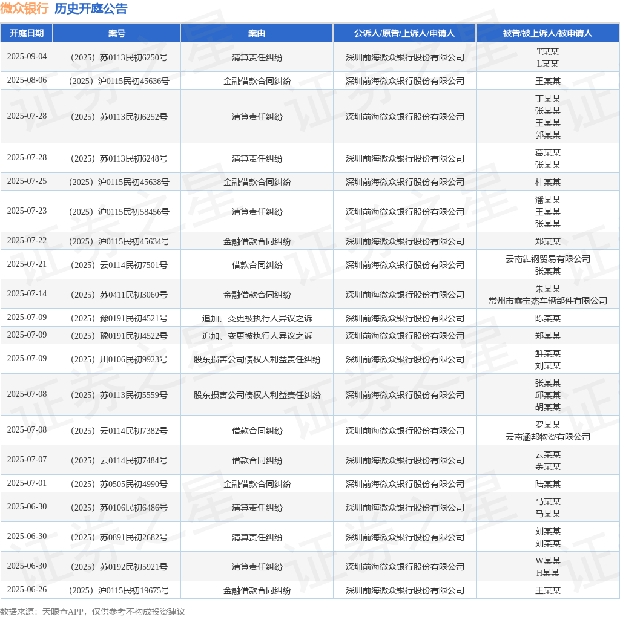The image size is (620, 617).
Task: Click 股东损害公司债权人利益责任纠纷 in the 苏0113民初5559号 row
Action: tap(257, 395)
